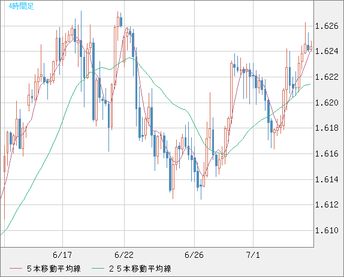Screen dimensions: 344x277
Task: Click the 1.612 price axis label
Action: coord(327,205)
